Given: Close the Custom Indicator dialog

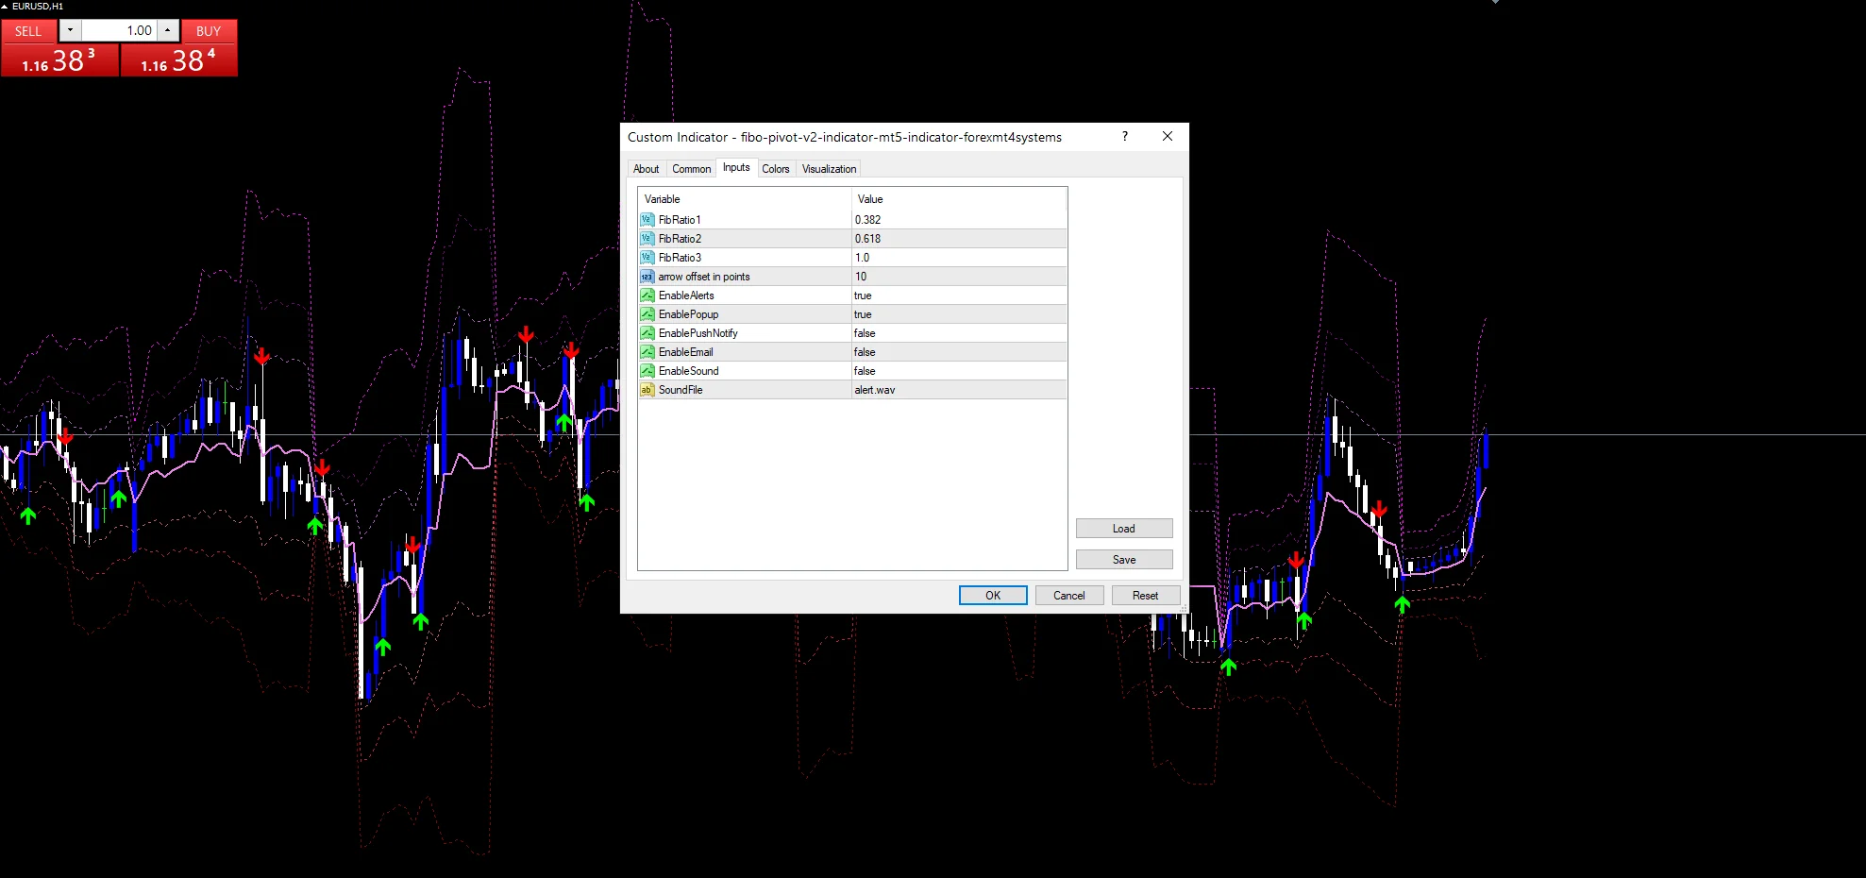Looking at the screenshot, I should [x=1168, y=137].
